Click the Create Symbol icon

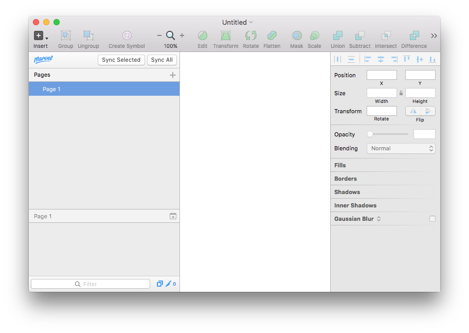(127, 36)
